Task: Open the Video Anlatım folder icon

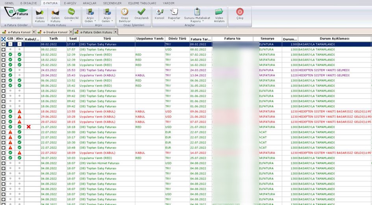Action: tap(219, 12)
